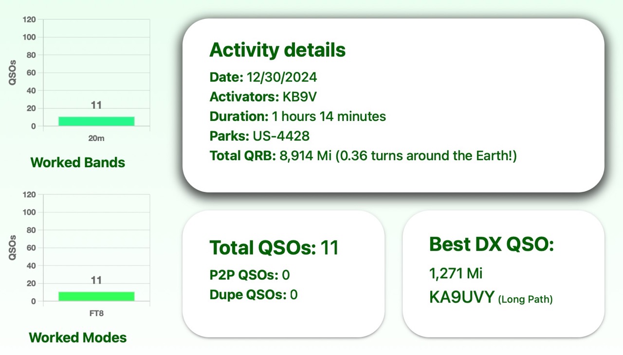Select the Dupe QSOs count

[x=293, y=294]
